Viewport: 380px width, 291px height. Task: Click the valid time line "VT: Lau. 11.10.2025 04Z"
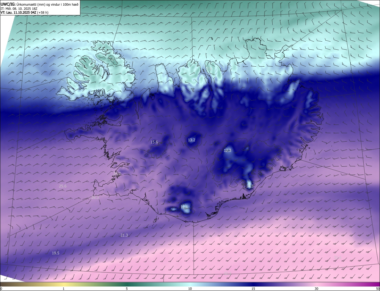[x=18, y=12]
